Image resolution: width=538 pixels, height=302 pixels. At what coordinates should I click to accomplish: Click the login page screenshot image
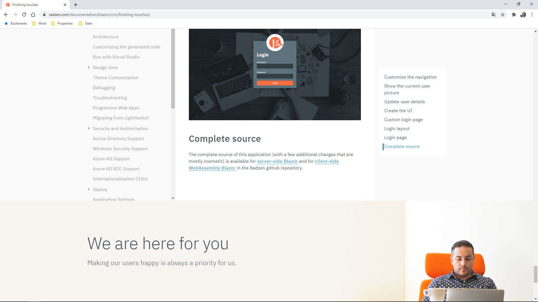(275, 74)
